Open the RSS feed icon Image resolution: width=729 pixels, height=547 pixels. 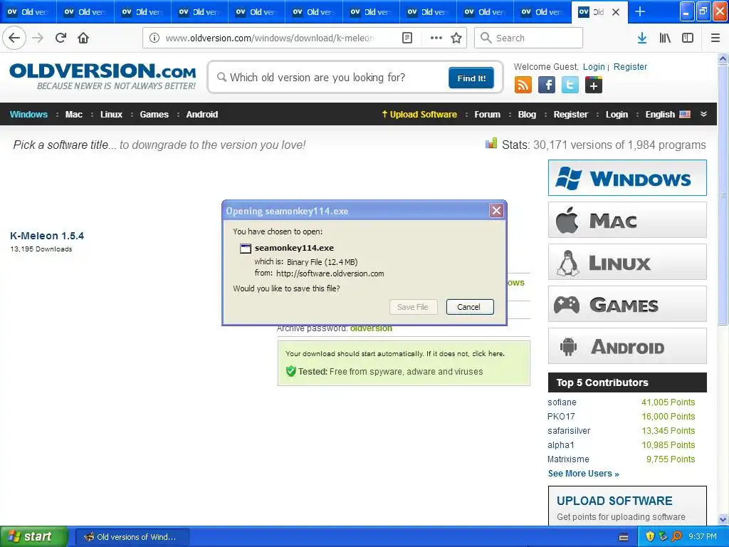tap(523, 85)
